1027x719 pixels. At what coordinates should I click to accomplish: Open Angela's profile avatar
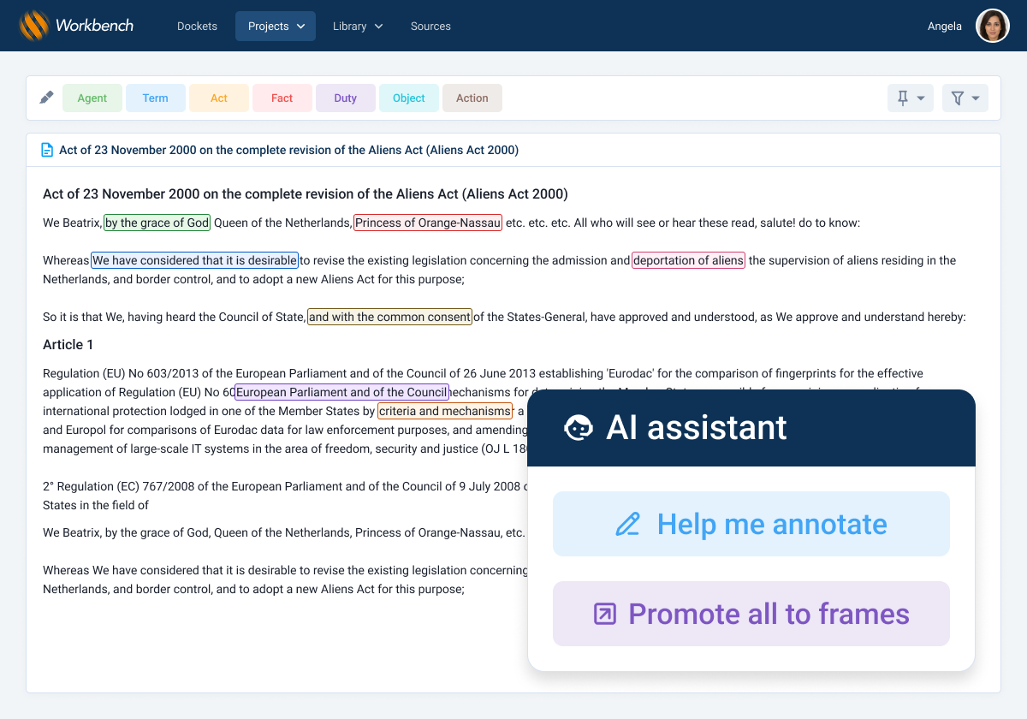tap(992, 26)
